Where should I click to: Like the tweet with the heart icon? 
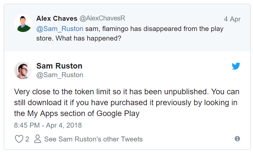19,139
